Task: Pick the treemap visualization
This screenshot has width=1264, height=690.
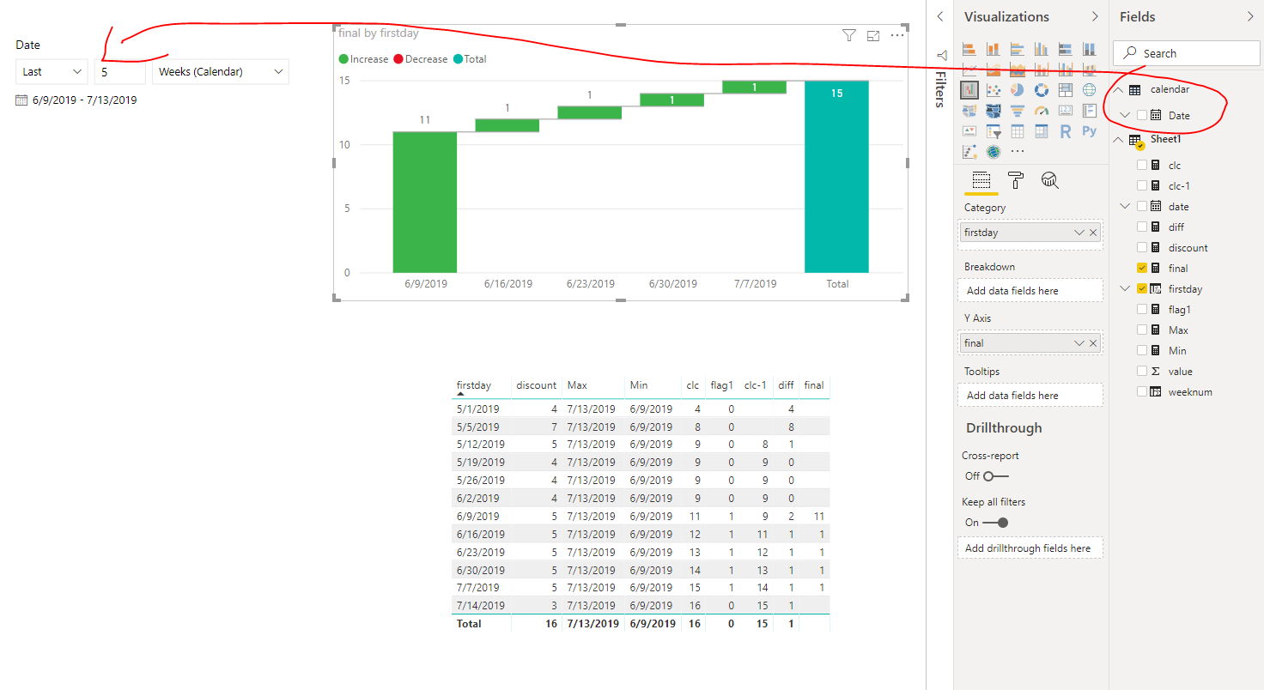Action: 1066,90
